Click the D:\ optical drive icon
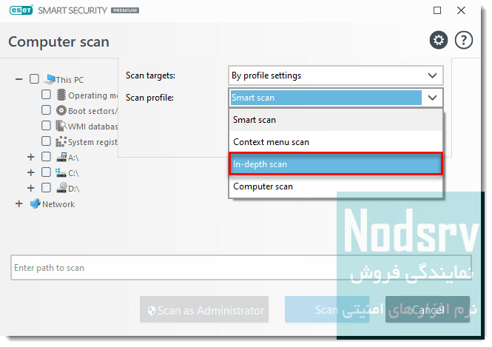492x347 pixels. pyautogui.click(x=61, y=188)
